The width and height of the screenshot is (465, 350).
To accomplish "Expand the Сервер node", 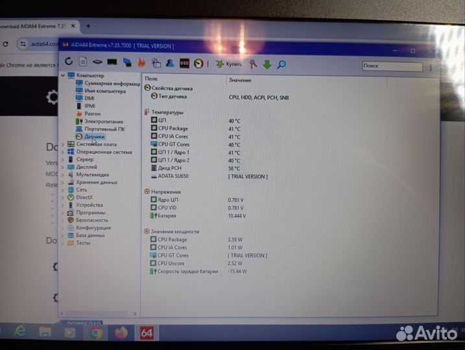I will (x=62, y=159).
